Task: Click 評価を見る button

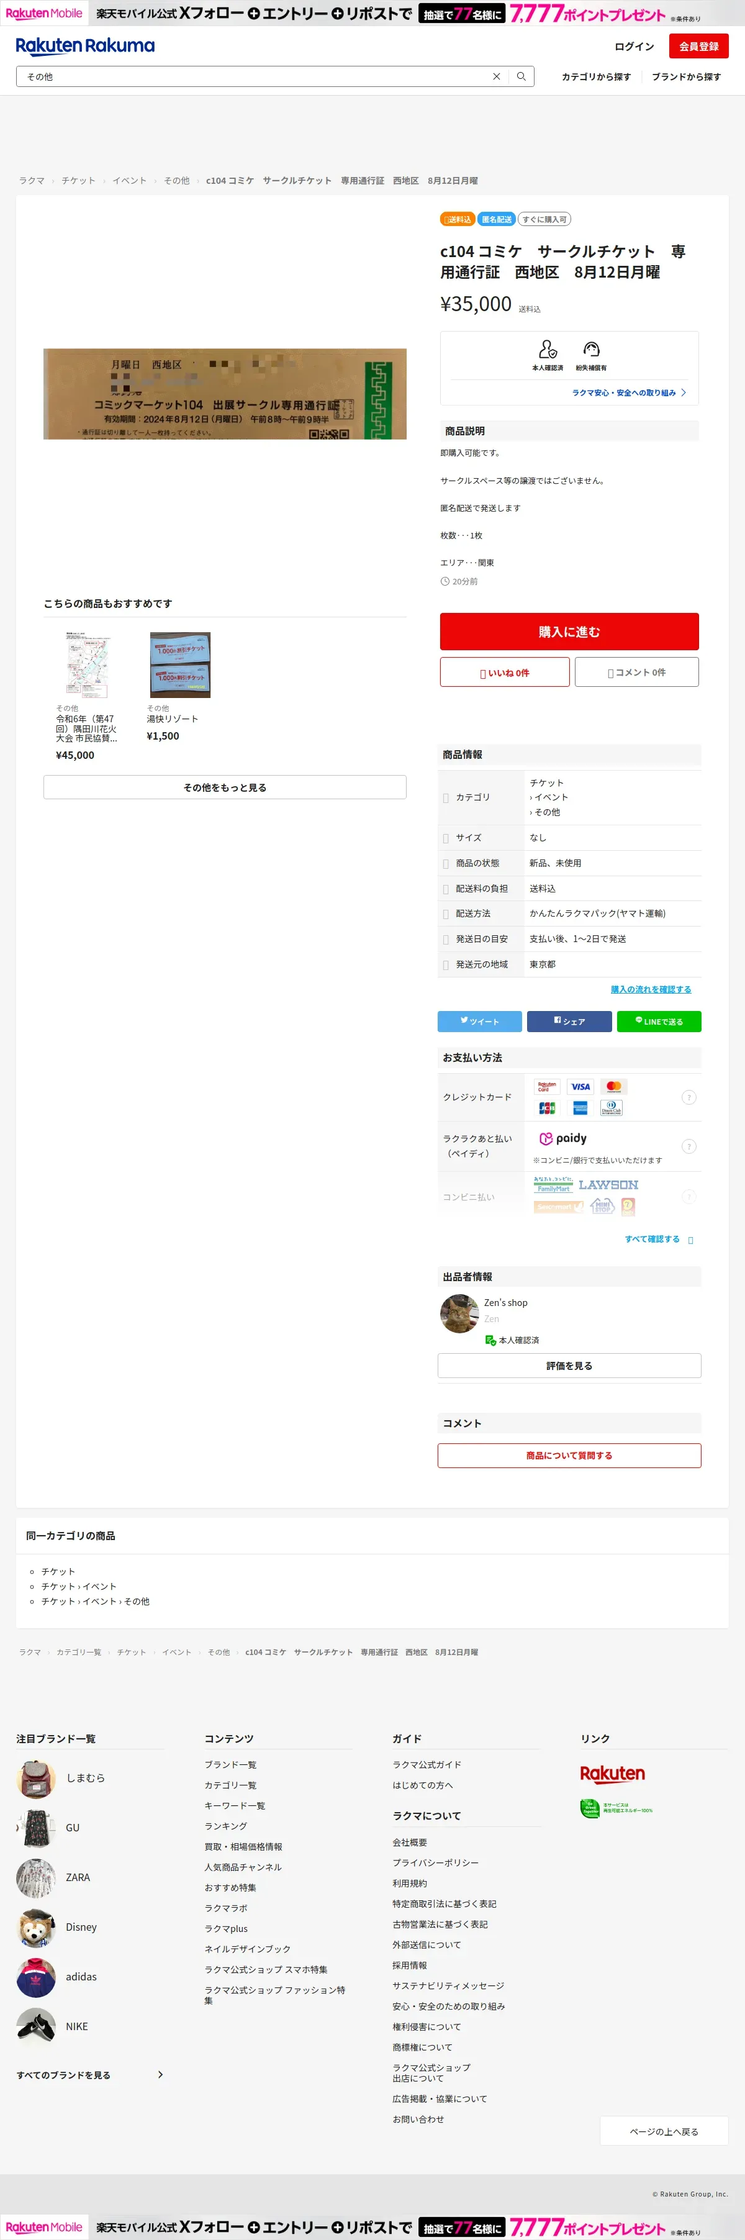Action: 569,1365
